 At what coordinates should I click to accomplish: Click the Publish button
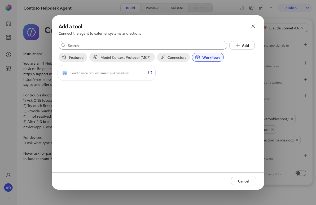click(x=290, y=8)
